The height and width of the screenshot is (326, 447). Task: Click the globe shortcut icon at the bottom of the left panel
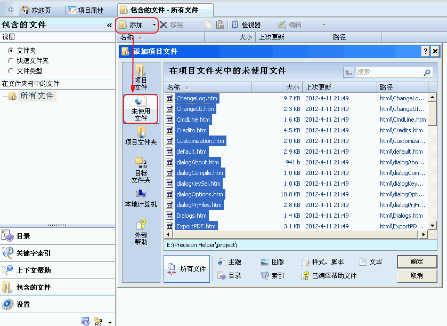[85, 321]
